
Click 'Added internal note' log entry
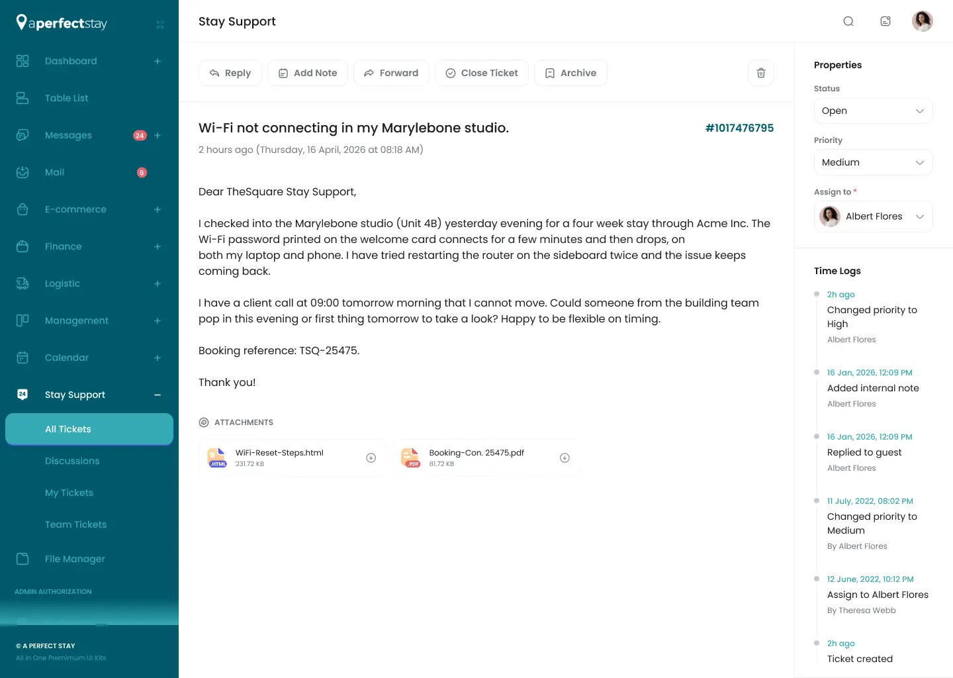(x=873, y=388)
